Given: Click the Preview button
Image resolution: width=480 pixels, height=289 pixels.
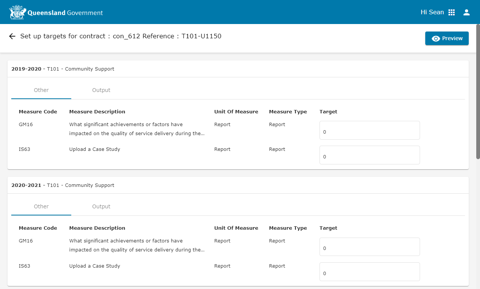Looking at the screenshot, I should (x=447, y=38).
